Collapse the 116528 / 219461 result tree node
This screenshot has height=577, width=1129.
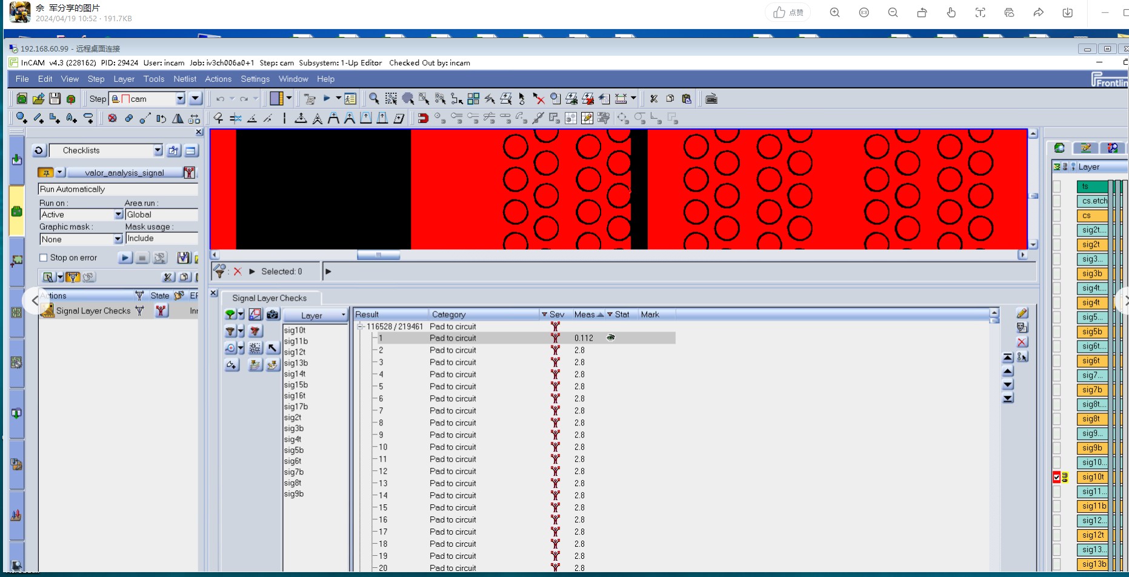(x=360, y=327)
